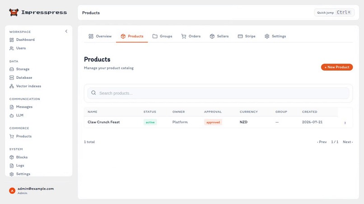Click the GROUP column header
364x204 pixels.
(281, 112)
